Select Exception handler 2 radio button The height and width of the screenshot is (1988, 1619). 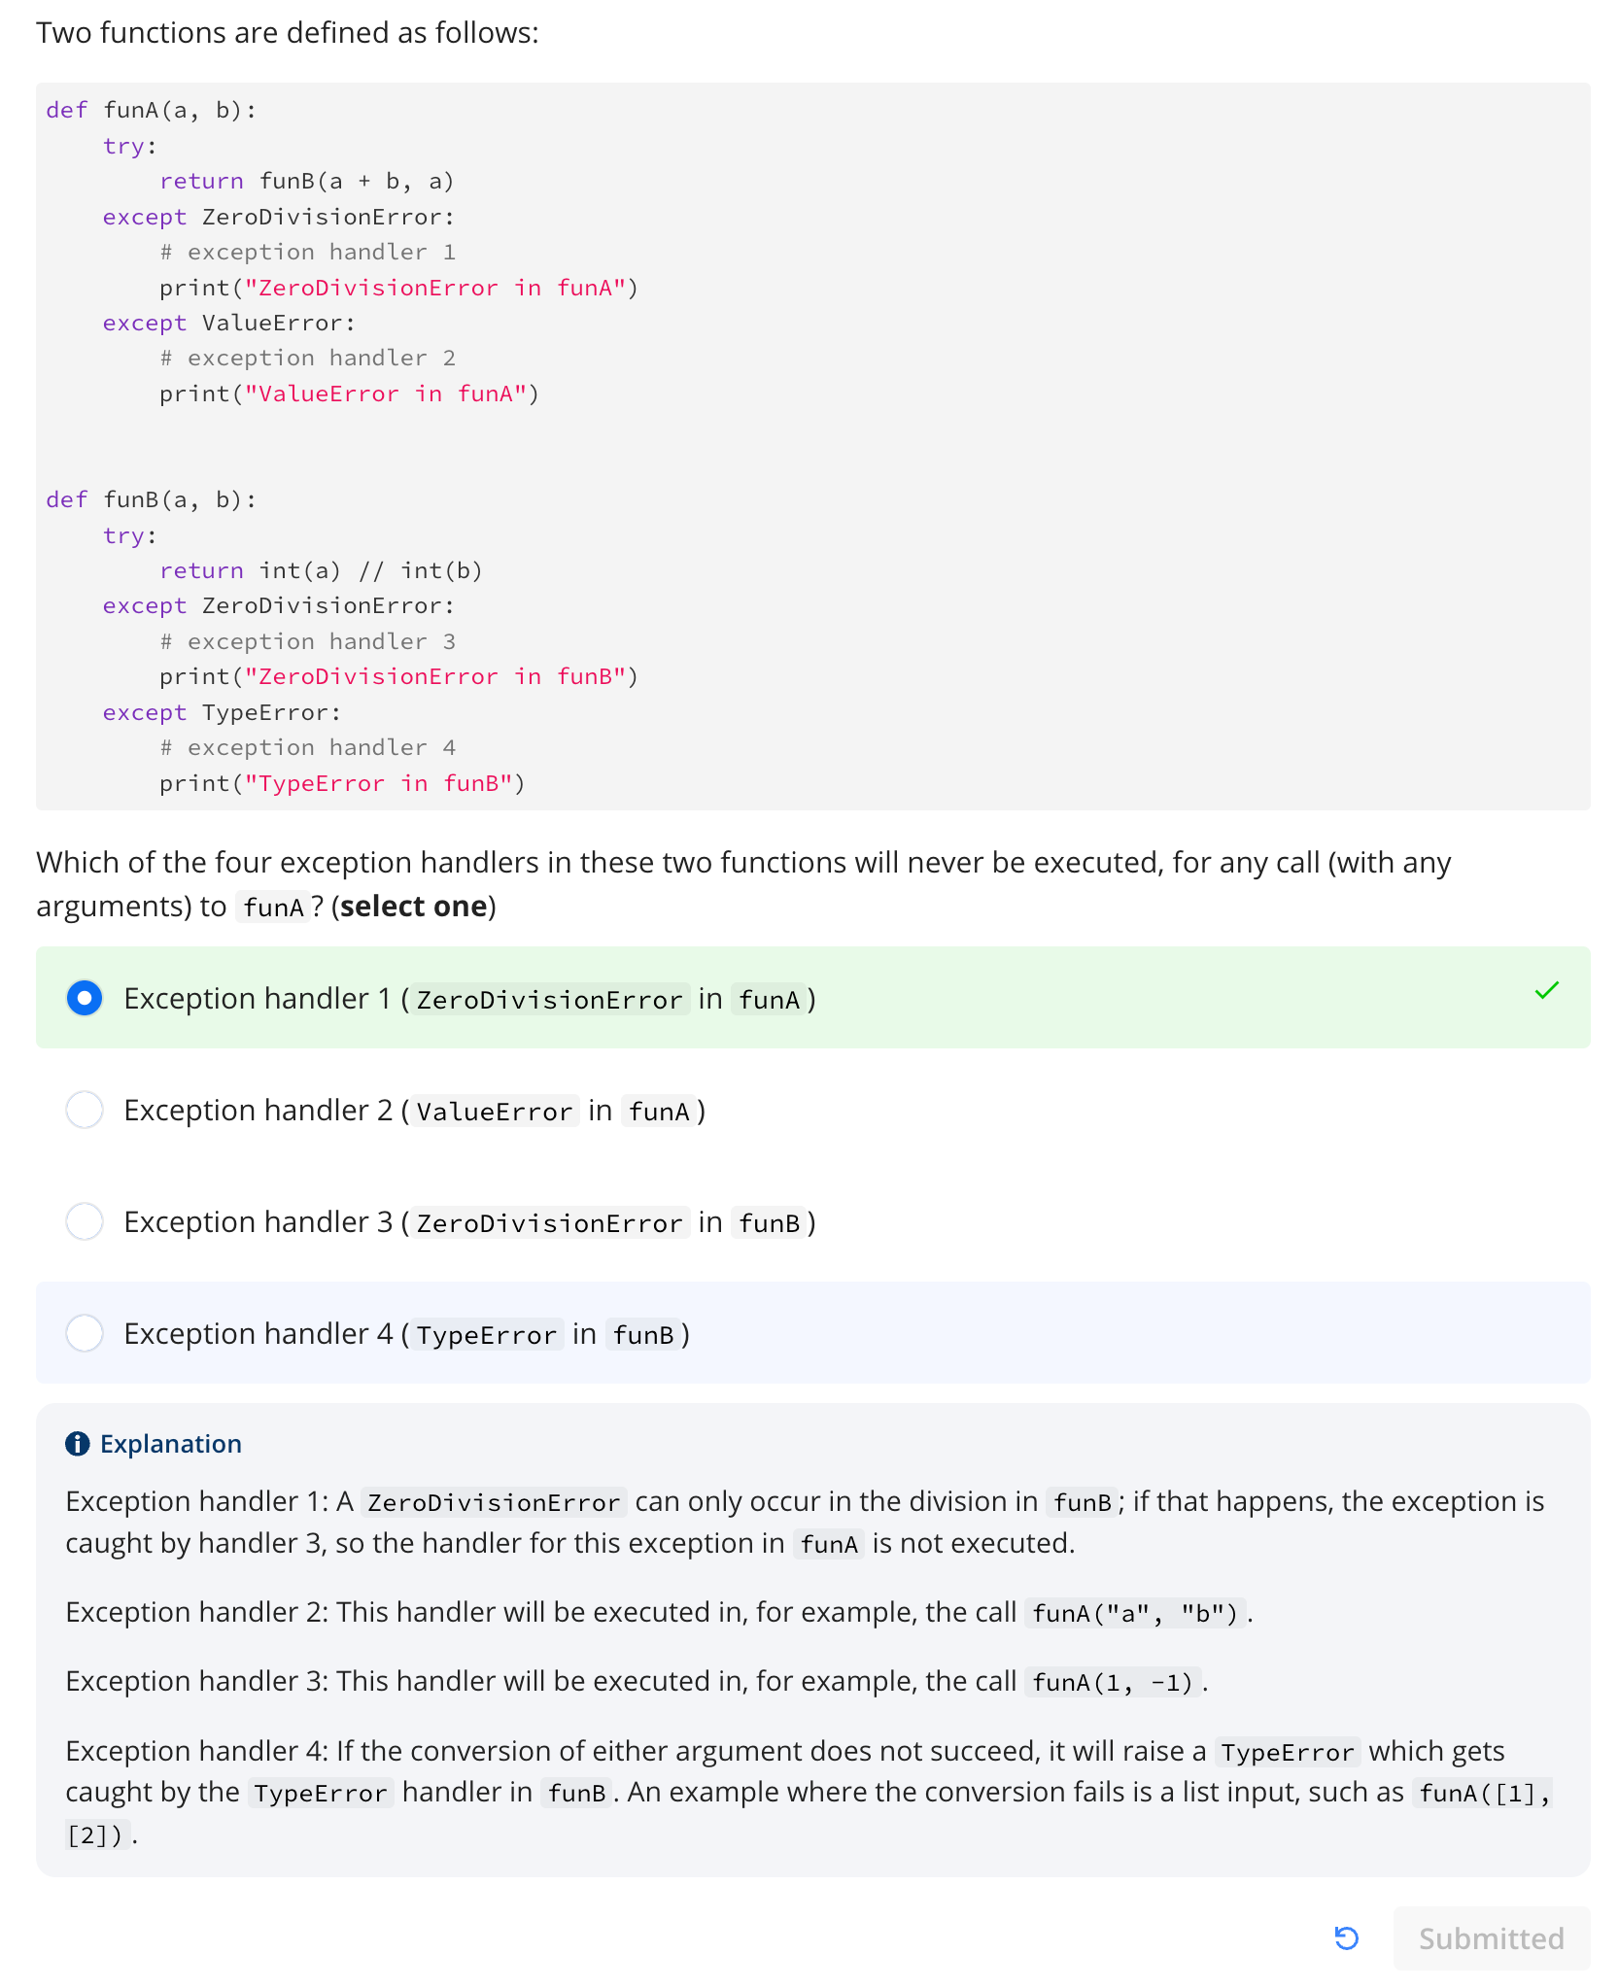coord(85,1110)
